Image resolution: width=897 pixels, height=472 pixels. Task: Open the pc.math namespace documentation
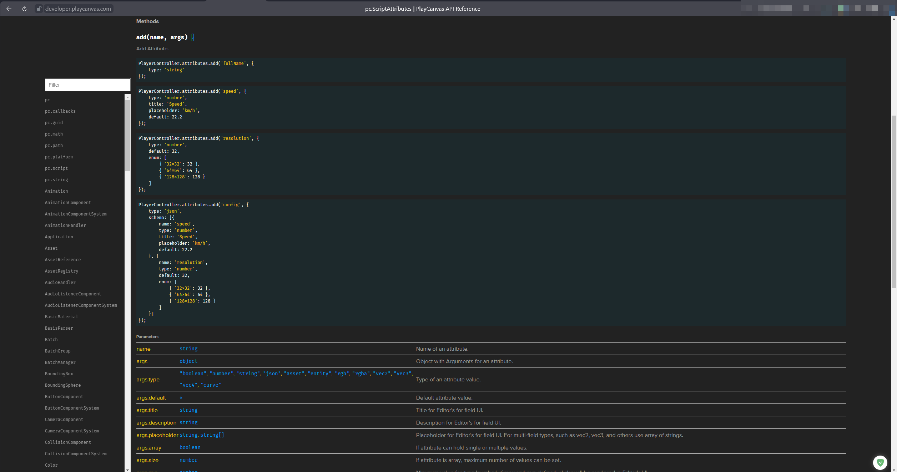[x=54, y=134]
